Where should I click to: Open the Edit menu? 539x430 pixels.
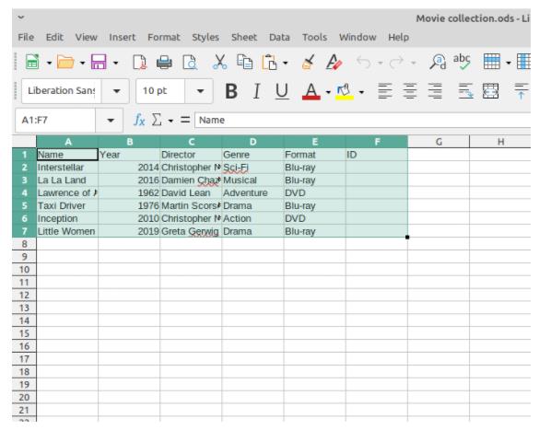[x=54, y=37]
